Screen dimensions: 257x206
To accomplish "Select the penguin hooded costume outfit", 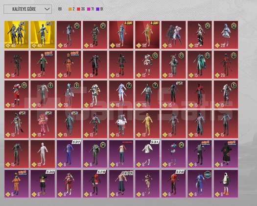I will [226, 183].
